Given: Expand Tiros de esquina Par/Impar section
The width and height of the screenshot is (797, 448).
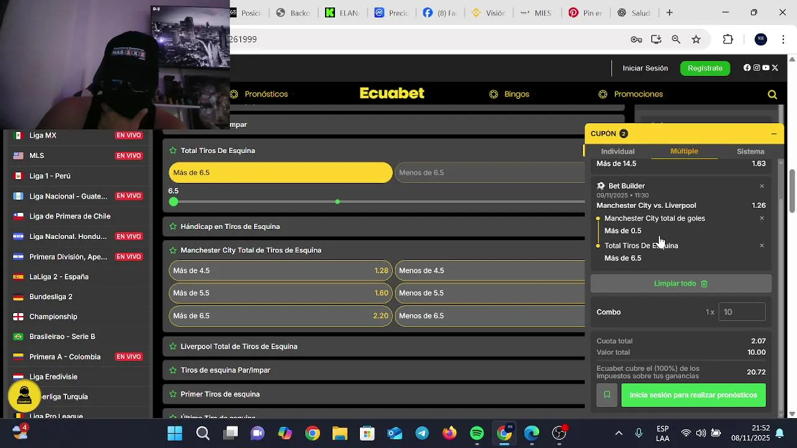Looking at the screenshot, I should pyautogui.click(x=374, y=370).
